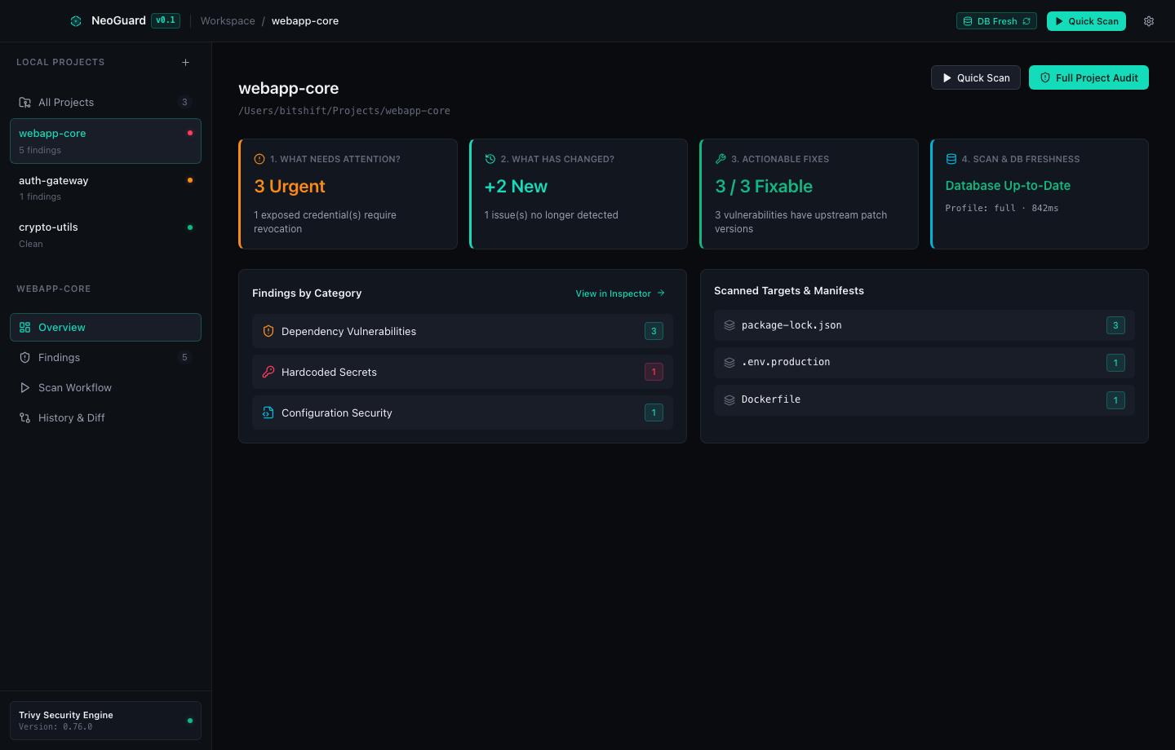Open View in Inspector link
The height and width of the screenshot is (750, 1175).
(620, 293)
